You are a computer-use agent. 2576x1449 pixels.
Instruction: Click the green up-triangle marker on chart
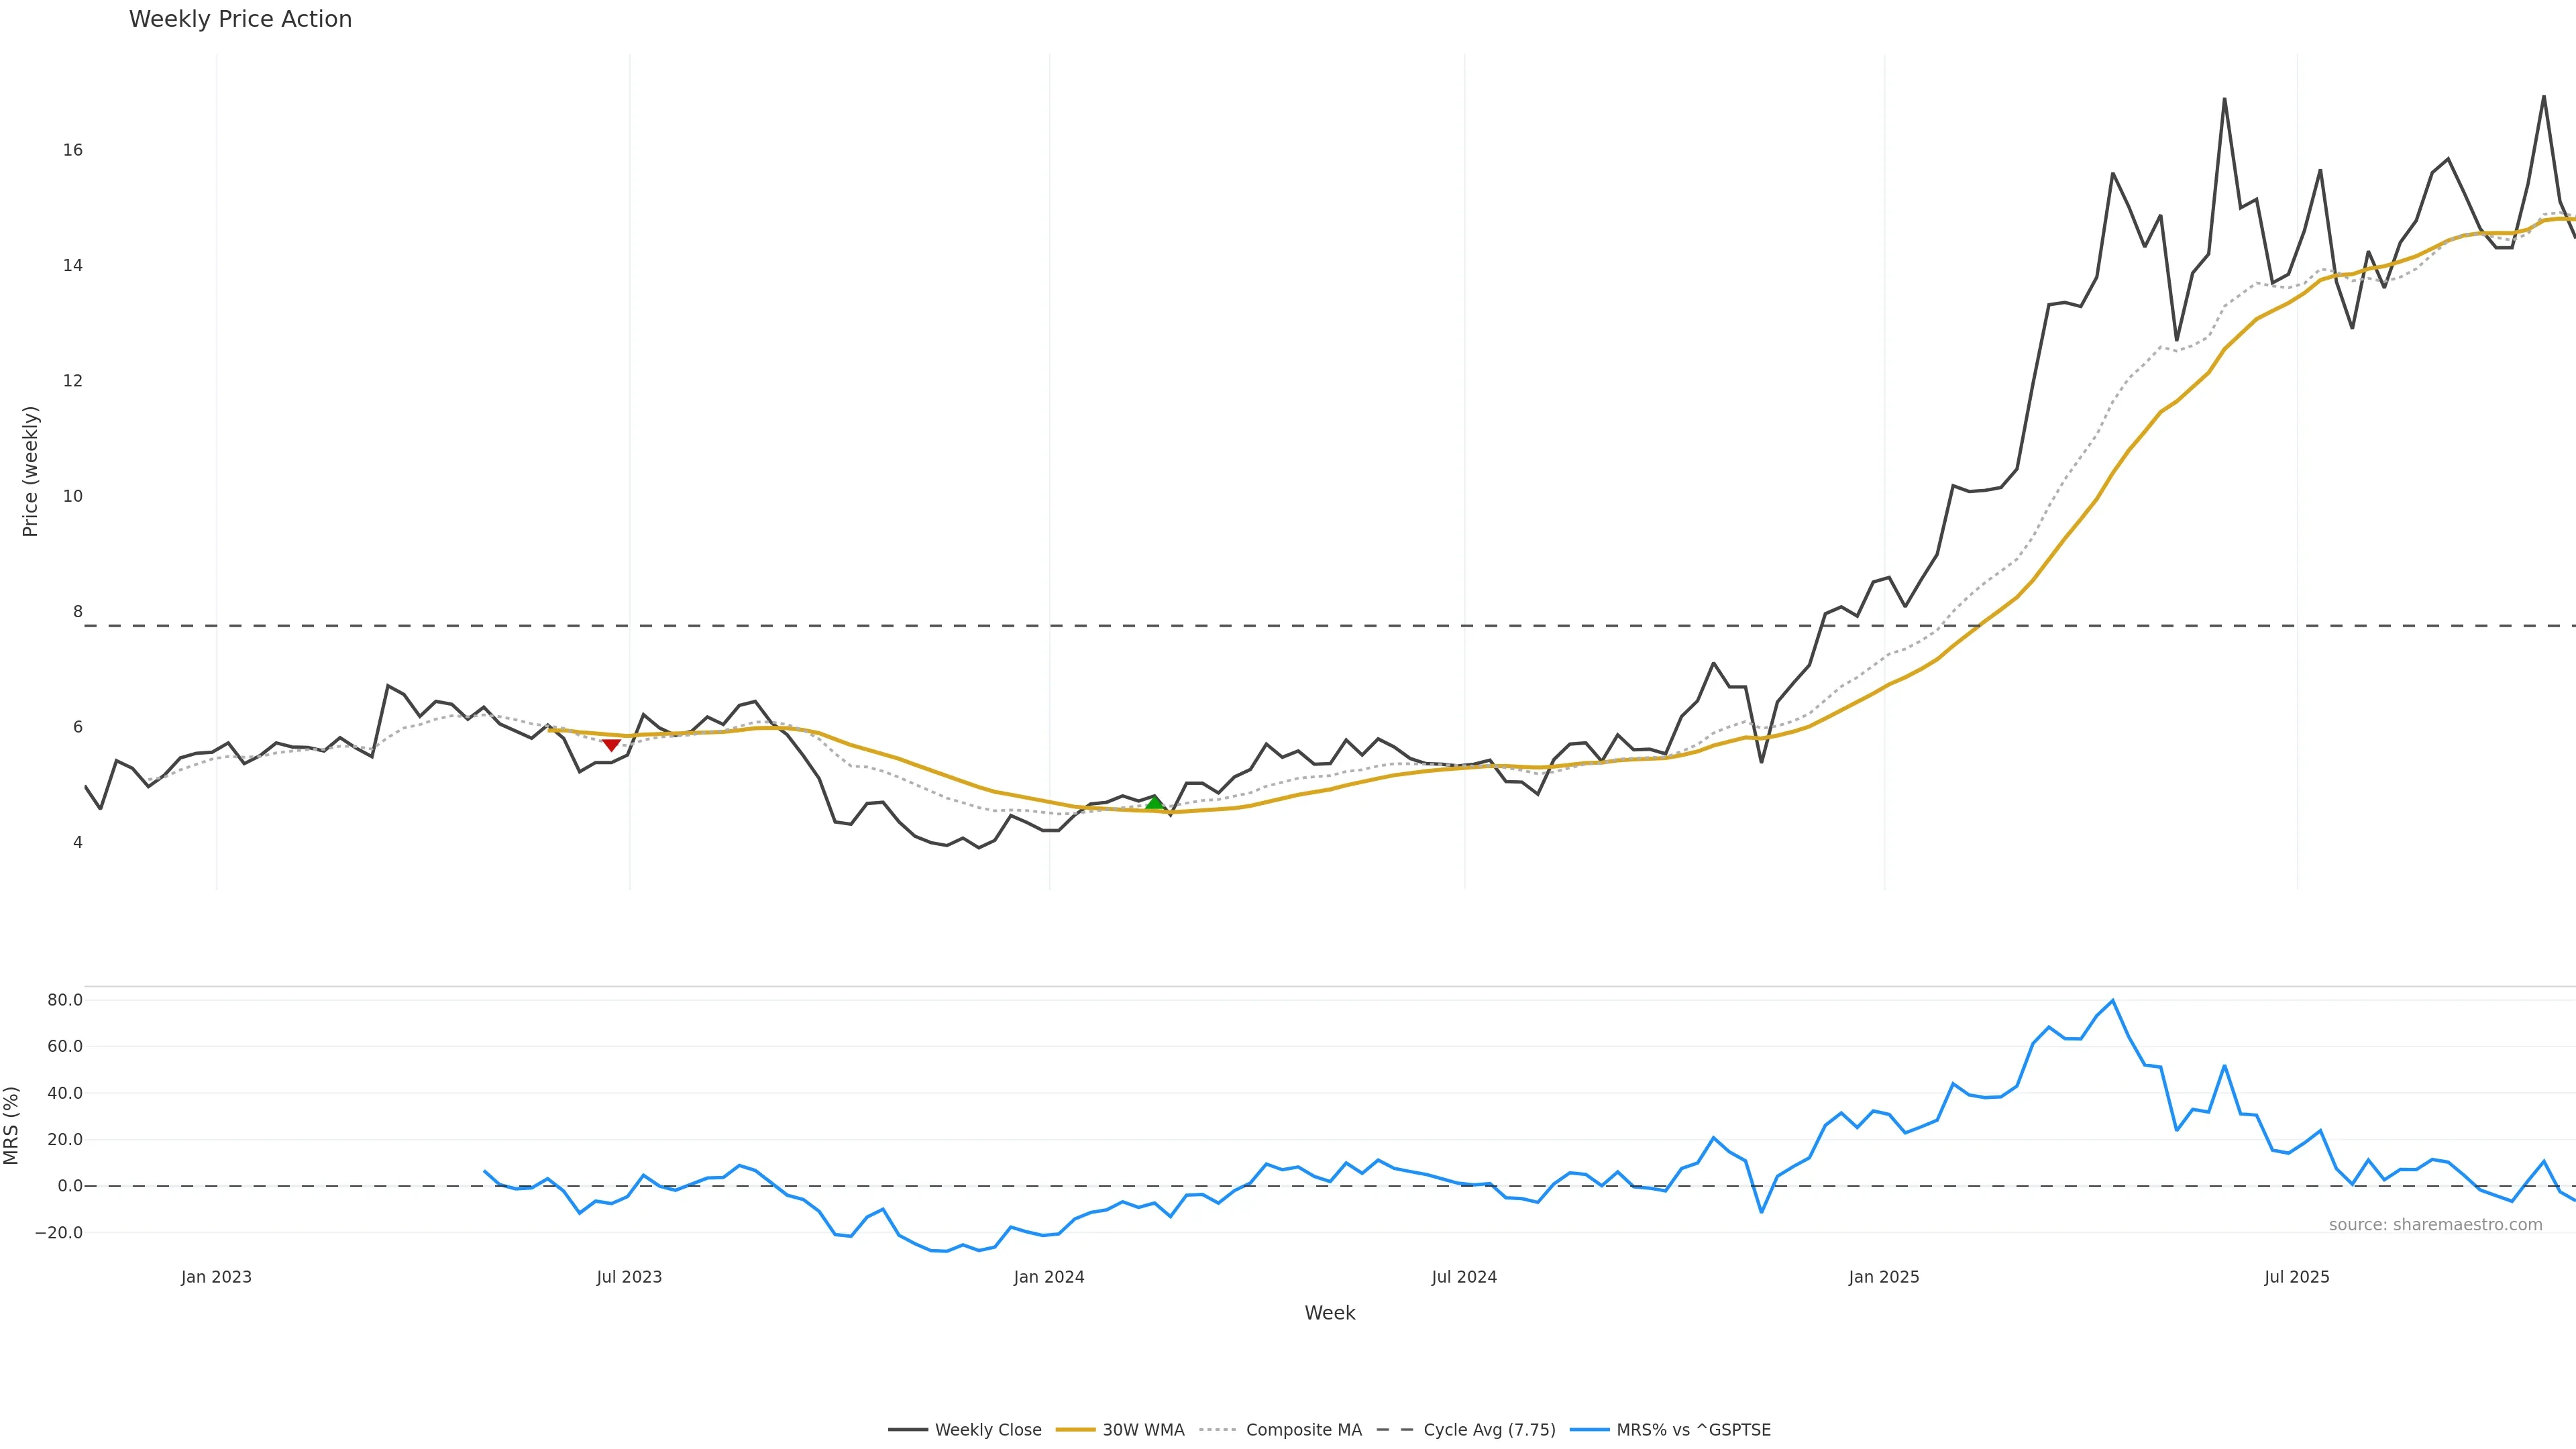coord(1154,802)
